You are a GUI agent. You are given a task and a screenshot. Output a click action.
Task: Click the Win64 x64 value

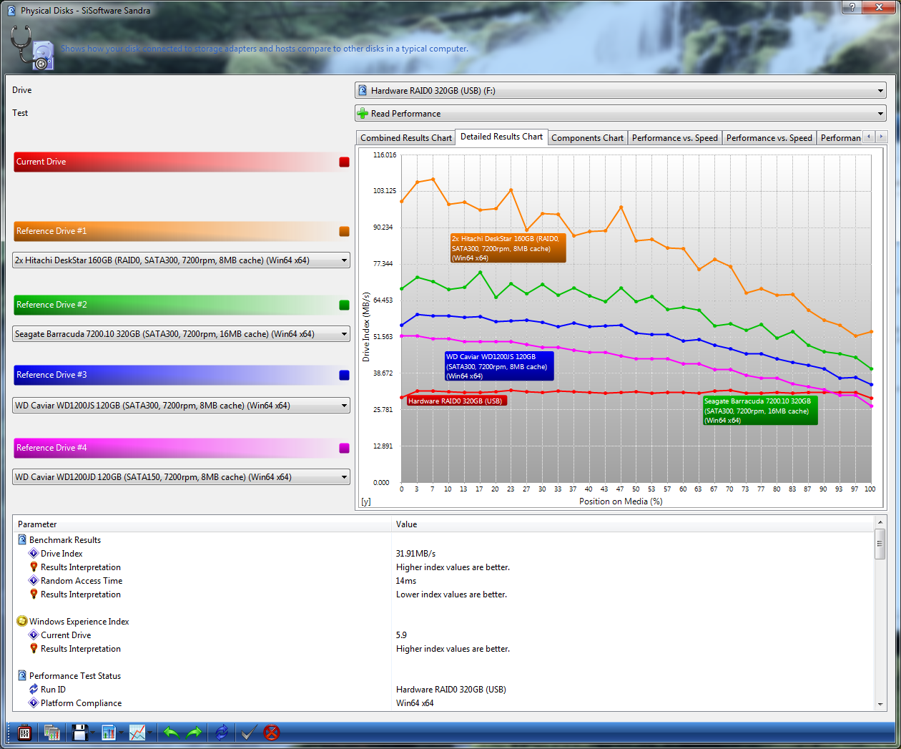(x=415, y=703)
